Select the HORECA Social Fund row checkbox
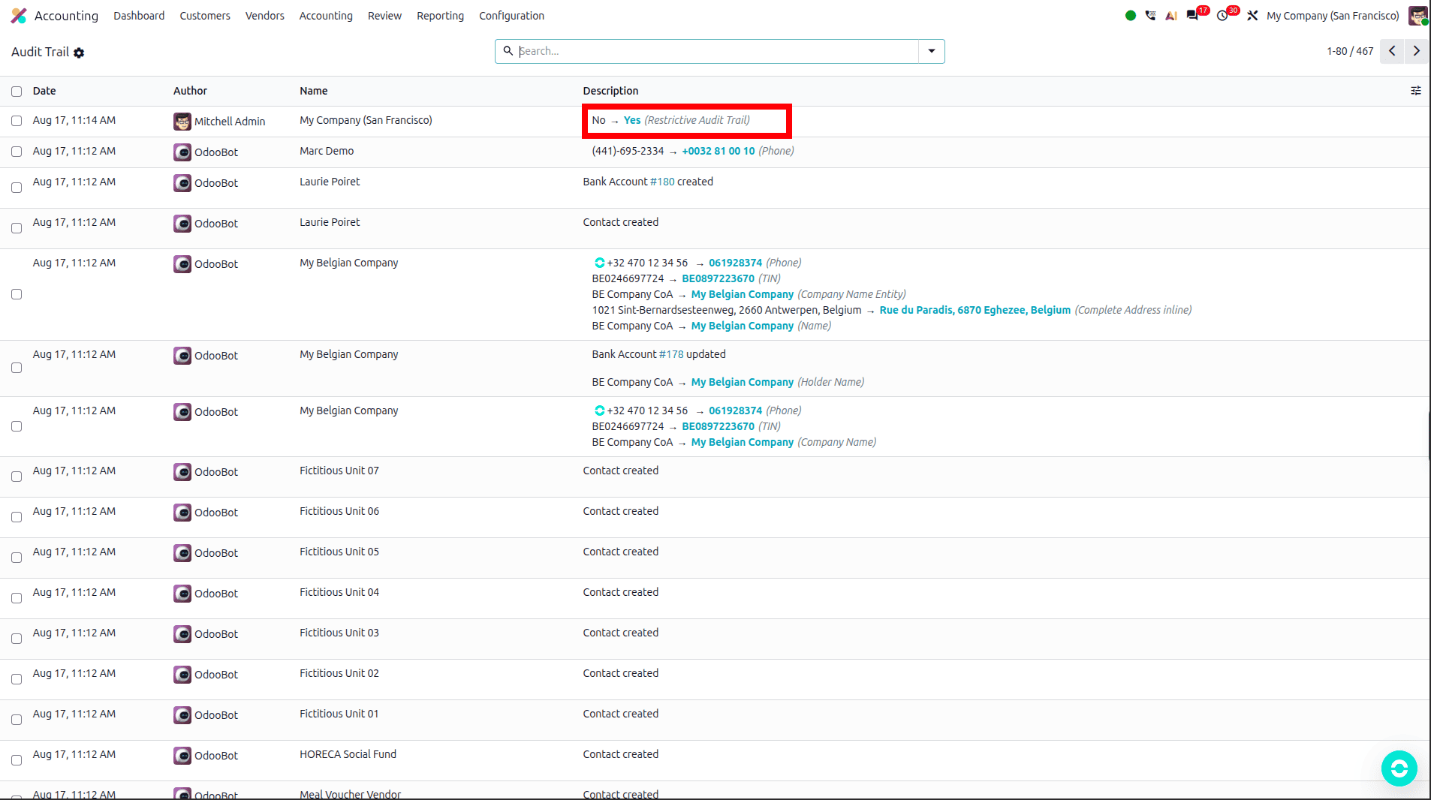This screenshot has width=1431, height=800. pyautogui.click(x=17, y=760)
